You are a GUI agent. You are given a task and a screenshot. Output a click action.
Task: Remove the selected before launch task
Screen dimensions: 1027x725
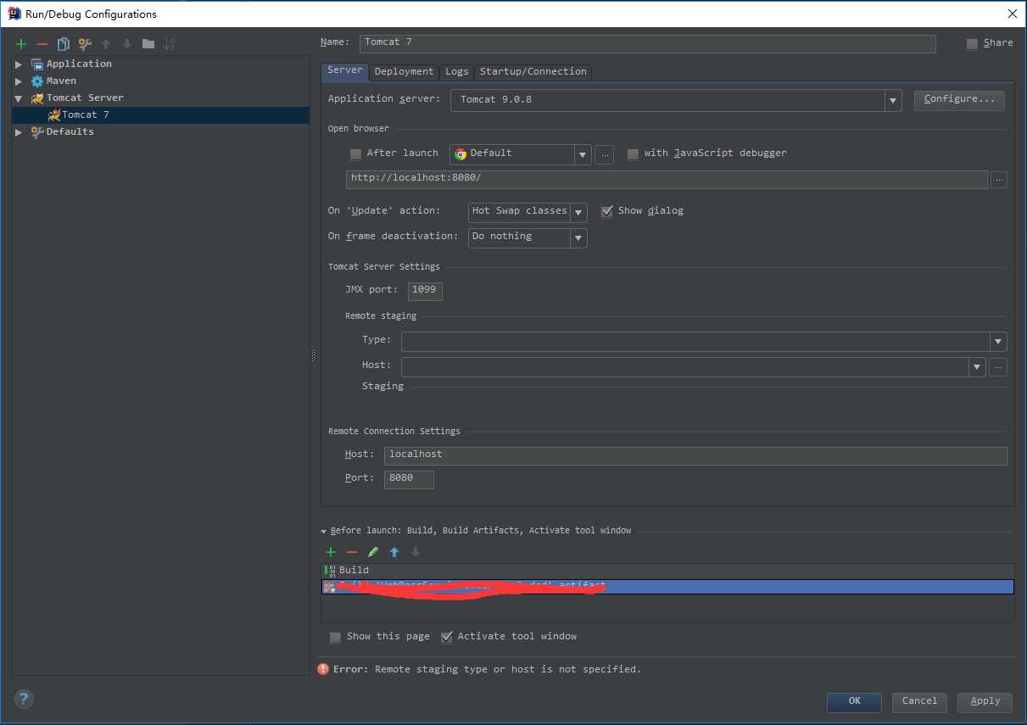pos(352,552)
